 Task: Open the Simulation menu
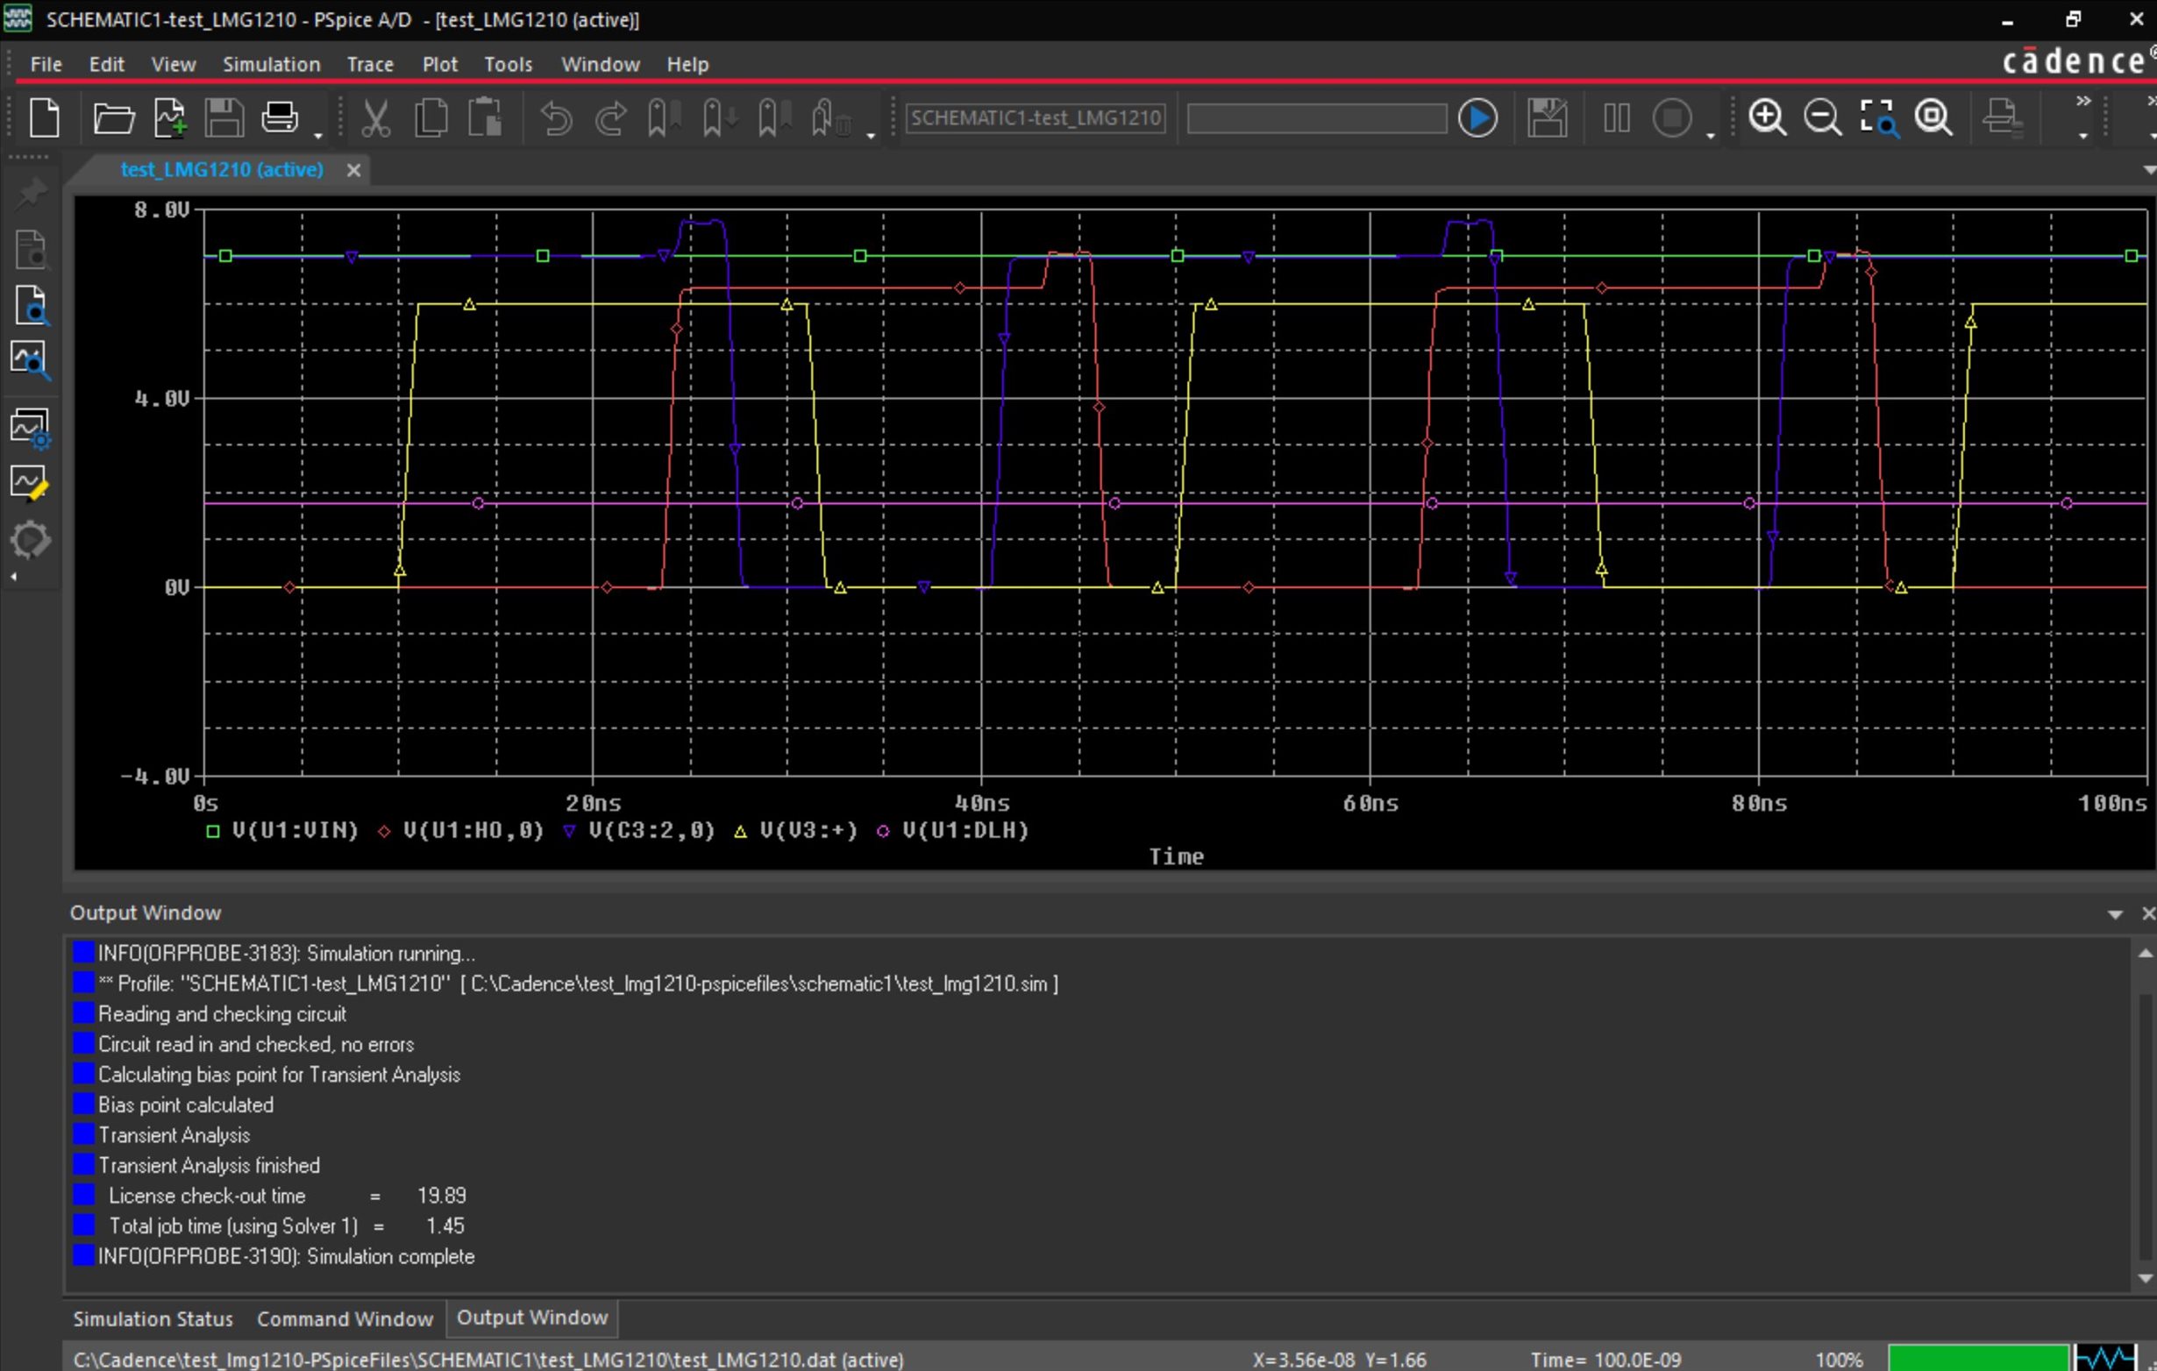[x=272, y=65]
